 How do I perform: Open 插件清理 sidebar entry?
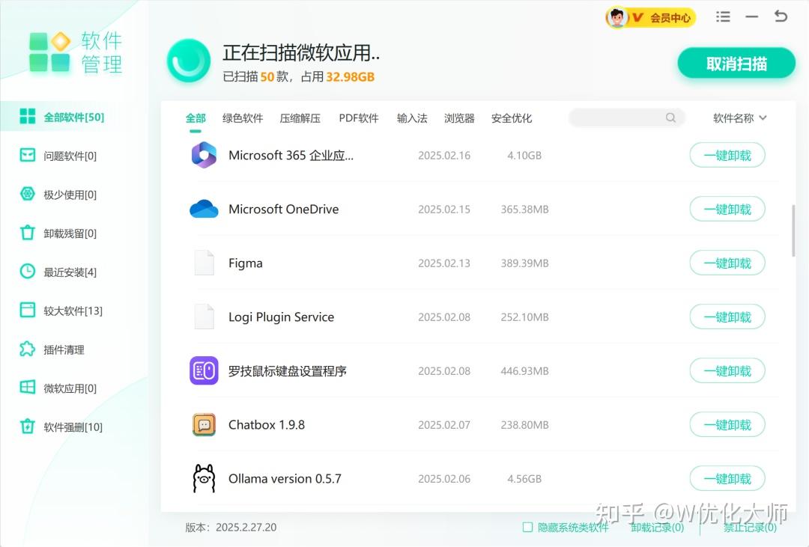(x=64, y=349)
